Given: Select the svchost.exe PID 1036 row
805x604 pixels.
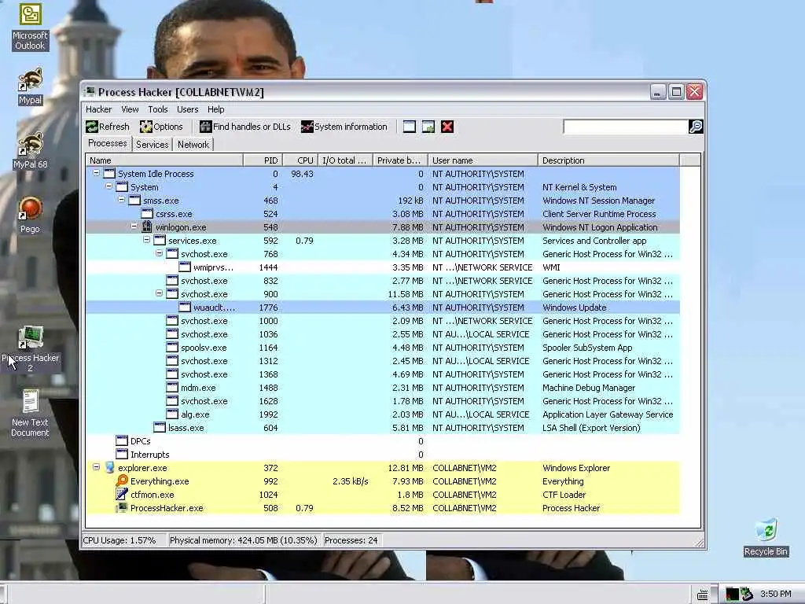Looking at the screenshot, I should click(x=383, y=333).
